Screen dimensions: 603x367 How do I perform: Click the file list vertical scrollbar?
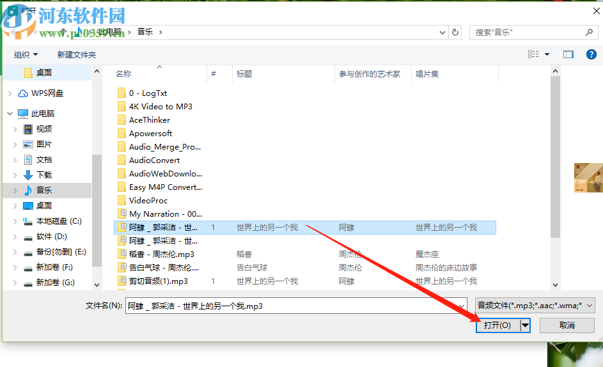pos(555,157)
